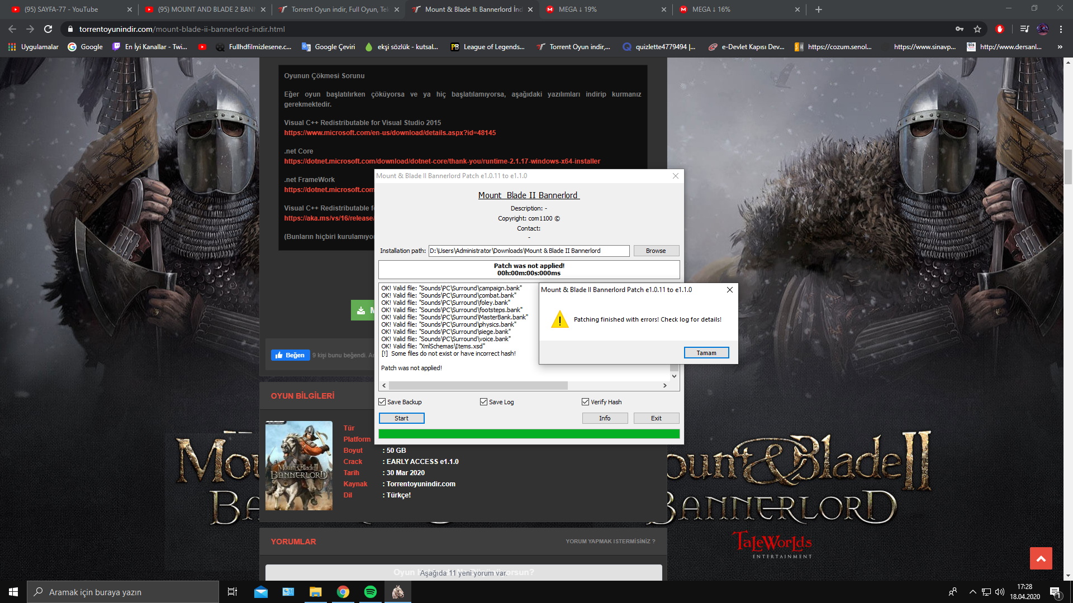This screenshot has height=603, width=1073.
Task: Open the Bannerlord patcher taskbar icon
Action: tap(398, 592)
